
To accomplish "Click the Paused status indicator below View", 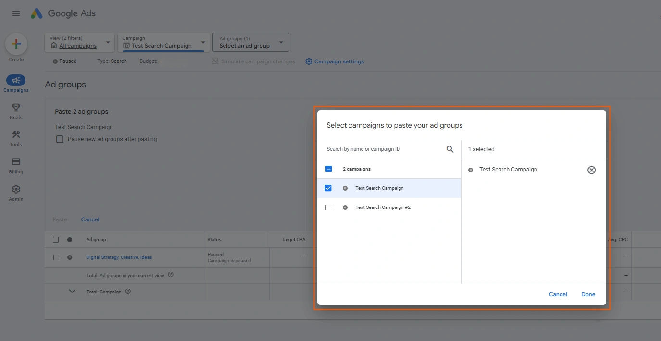I will [x=65, y=61].
